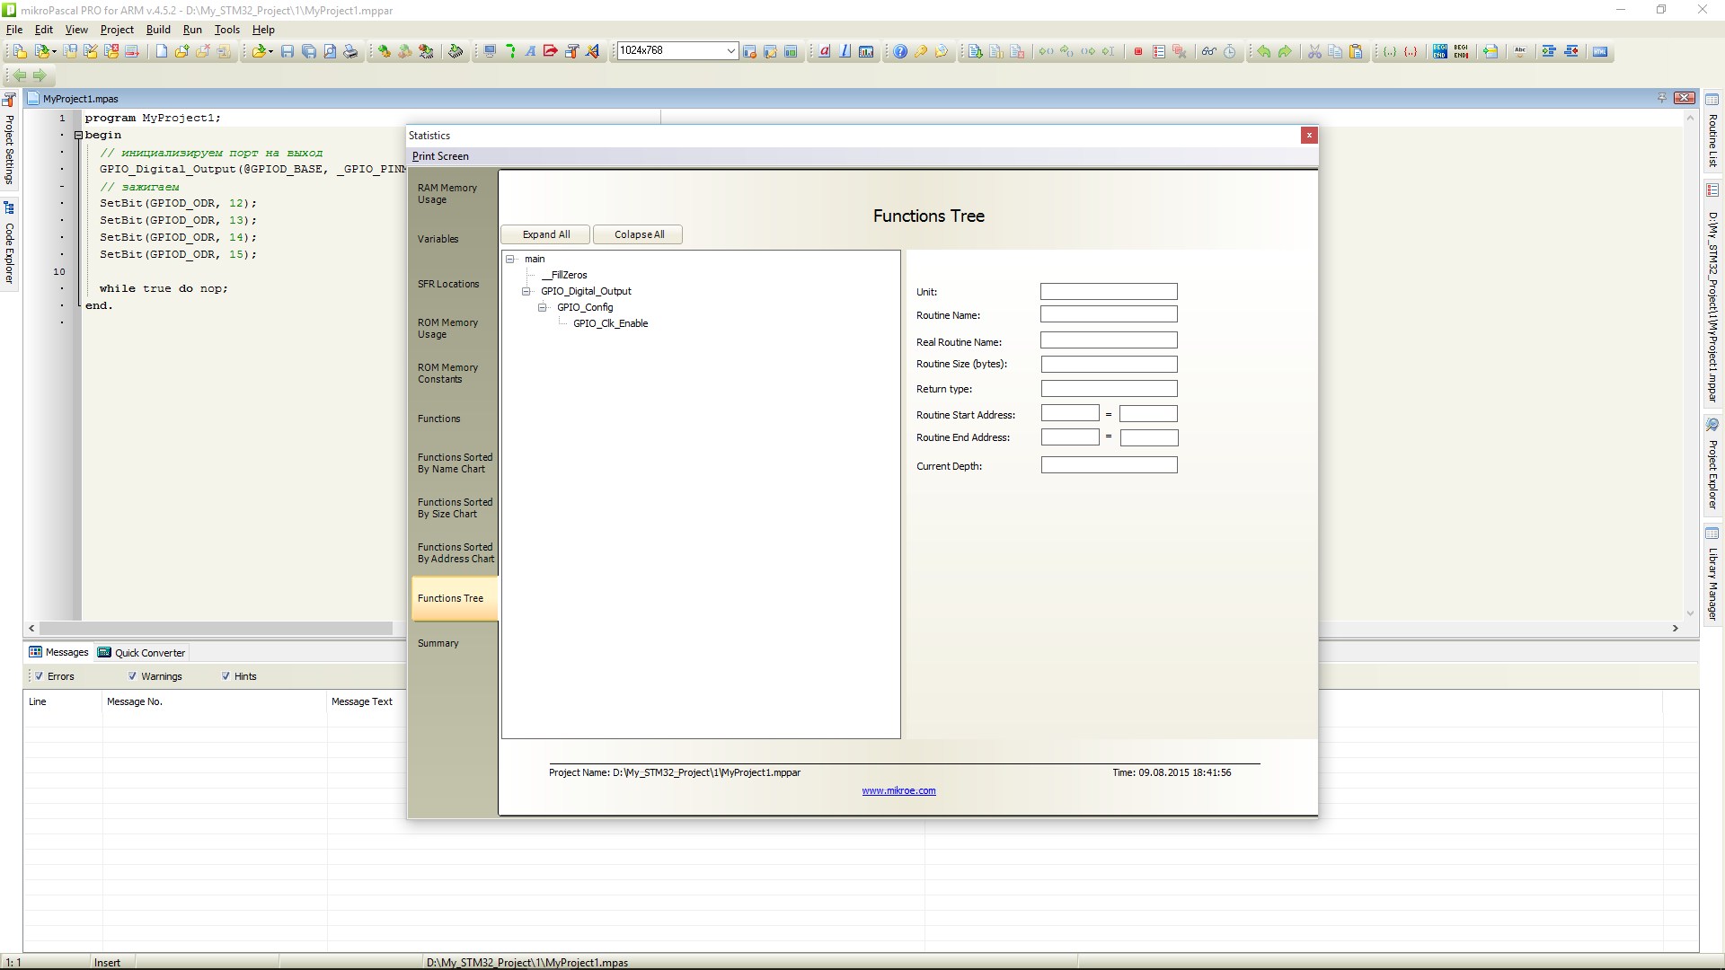Collapse the main node in Functions Tree
The height and width of the screenshot is (970, 1725).
pyautogui.click(x=510, y=259)
